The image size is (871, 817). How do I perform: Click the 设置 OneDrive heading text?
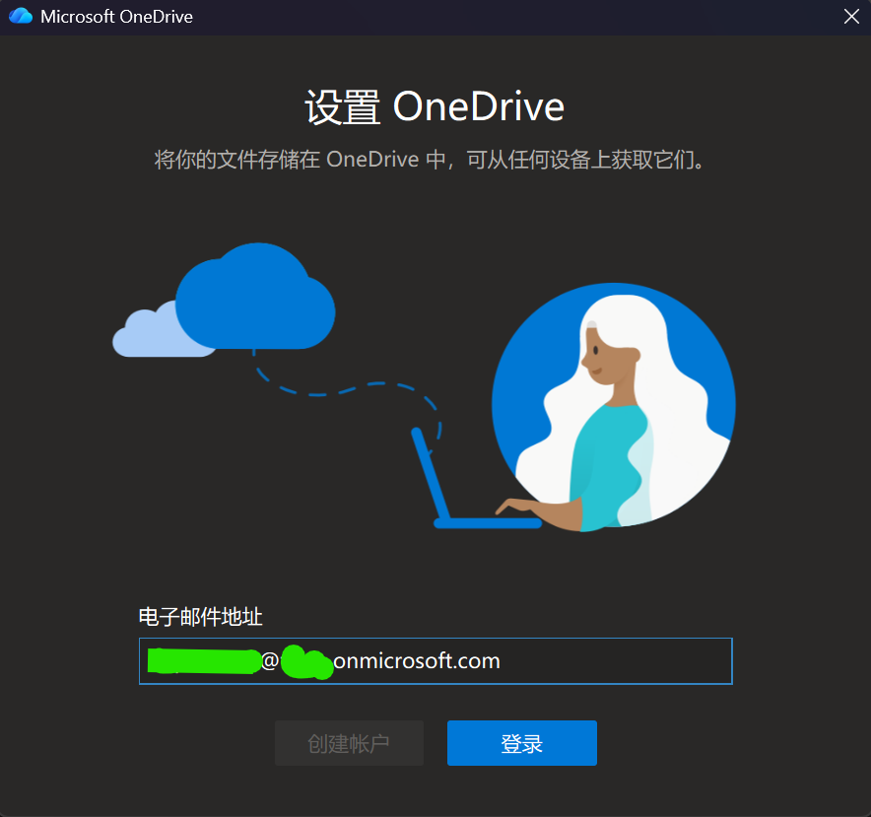(435, 106)
